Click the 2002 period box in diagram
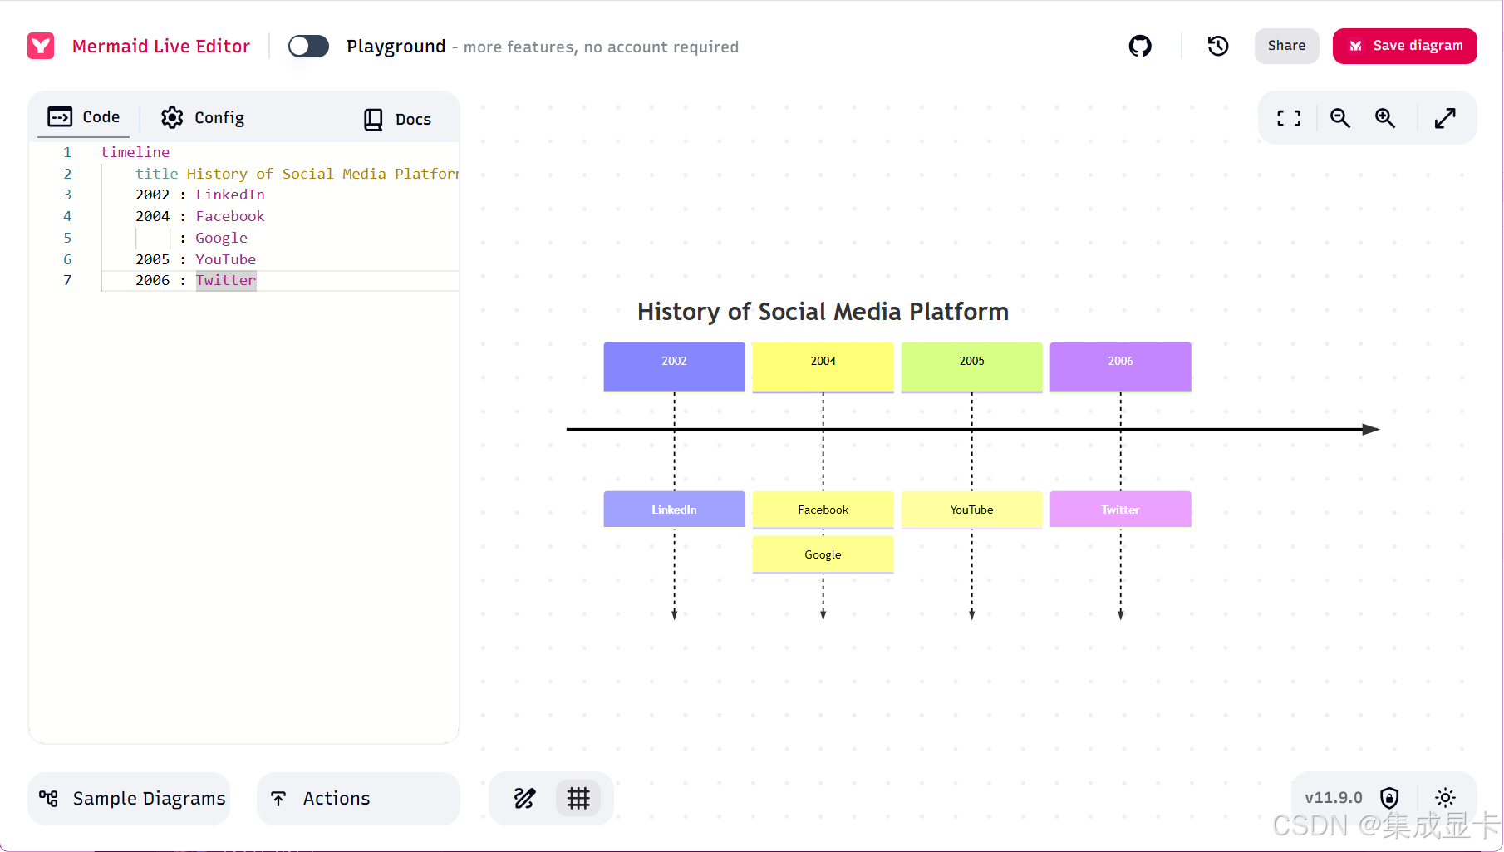This screenshot has height=852, width=1504. tap(674, 367)
